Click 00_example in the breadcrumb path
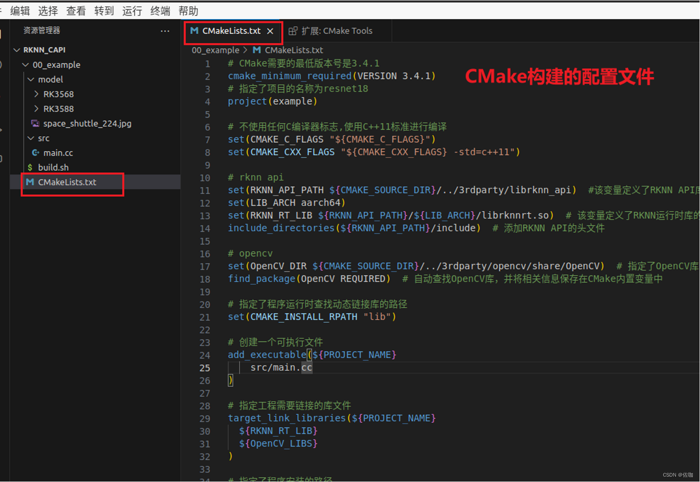Image resolution: width=700 pixels, height=482 pixels. pyautogui.click(x=216, y=50)
